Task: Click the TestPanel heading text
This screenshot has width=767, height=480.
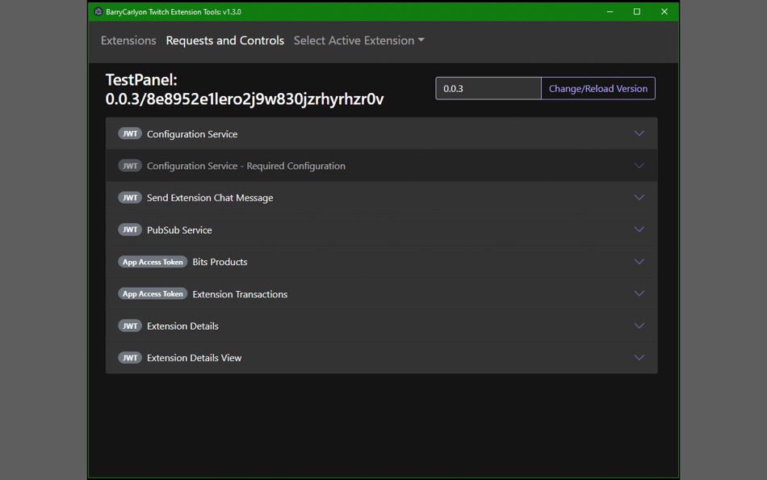Action: pos(244,89)
